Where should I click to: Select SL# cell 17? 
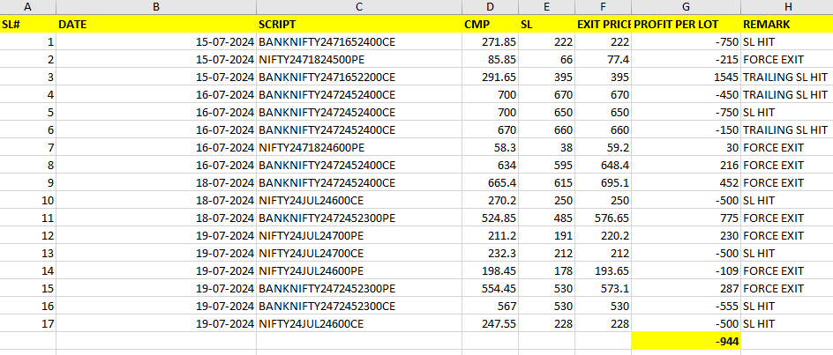click(27, 323)
